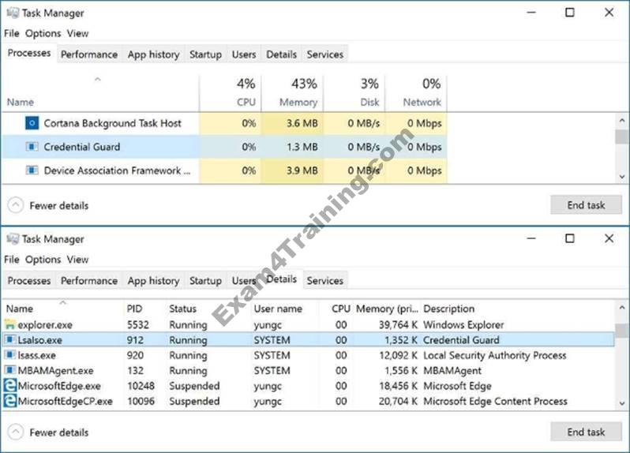Sort processes by Network column header

pyautogui.click(x=416, y=93)
